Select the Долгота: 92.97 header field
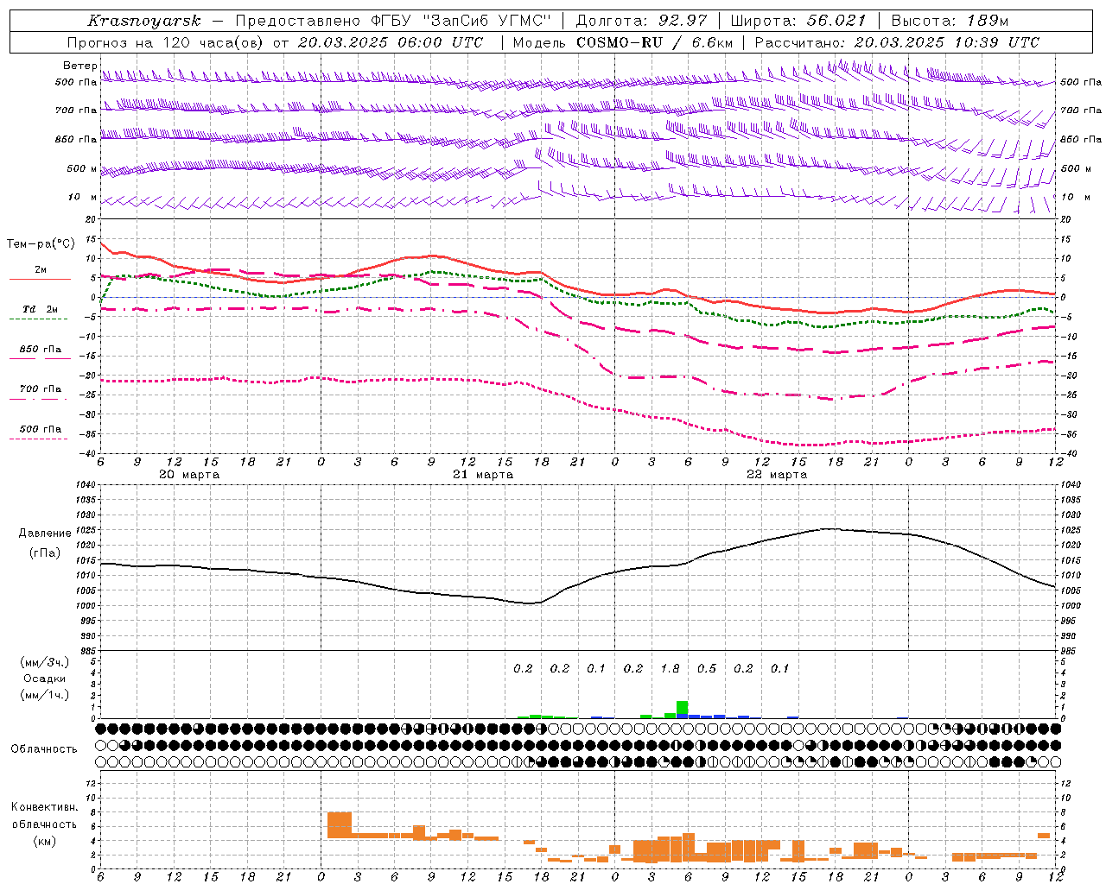 (x=641, y=21)
